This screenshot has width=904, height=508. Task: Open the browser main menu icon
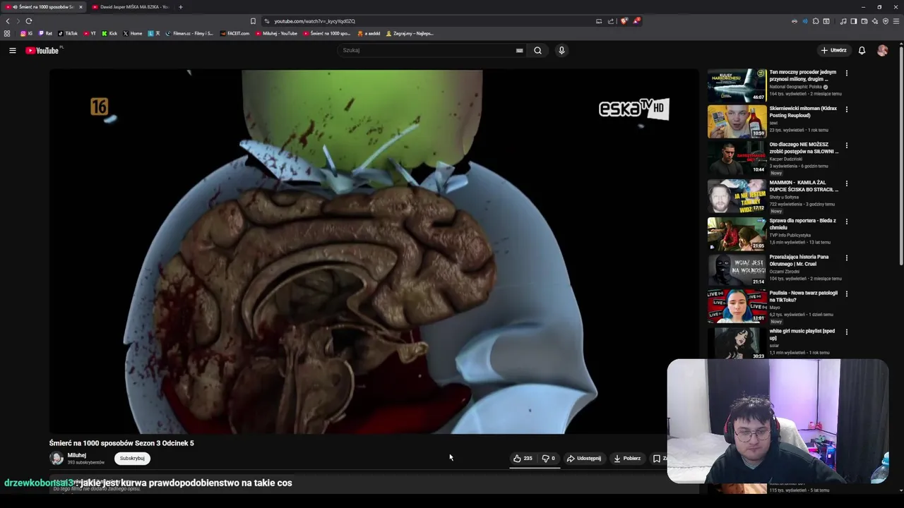tap(896, 21)
